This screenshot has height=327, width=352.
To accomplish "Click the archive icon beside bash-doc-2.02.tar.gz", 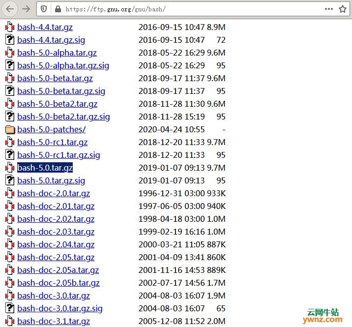I will (10, 219).
